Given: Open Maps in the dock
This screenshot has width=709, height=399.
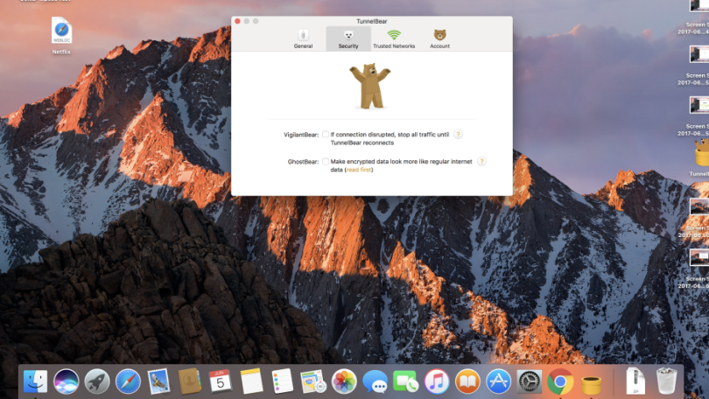Looking at the screenshot, I should coord(312,381).
